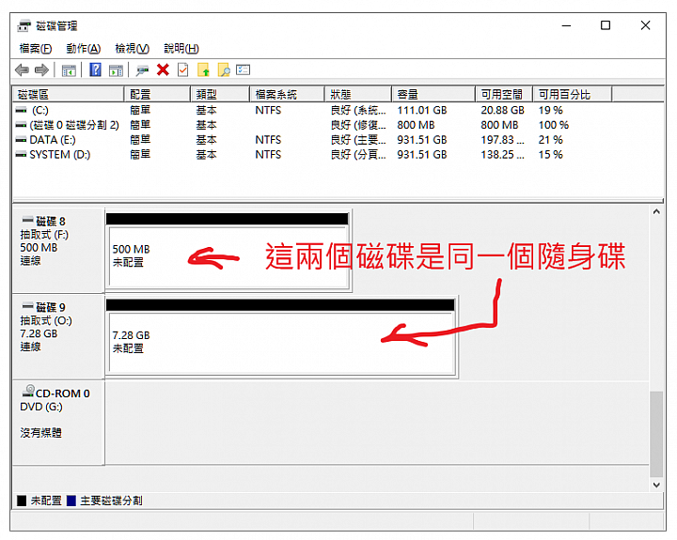Screen dimensions: 677x540
Task: Open the 說明(H) menu
Action: click(x=181, y=48)
